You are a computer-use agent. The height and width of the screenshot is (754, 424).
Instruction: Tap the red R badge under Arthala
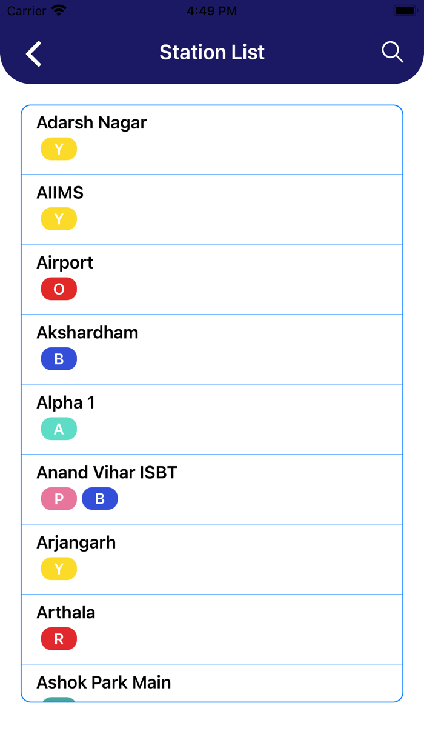click(x=59, y=639)
